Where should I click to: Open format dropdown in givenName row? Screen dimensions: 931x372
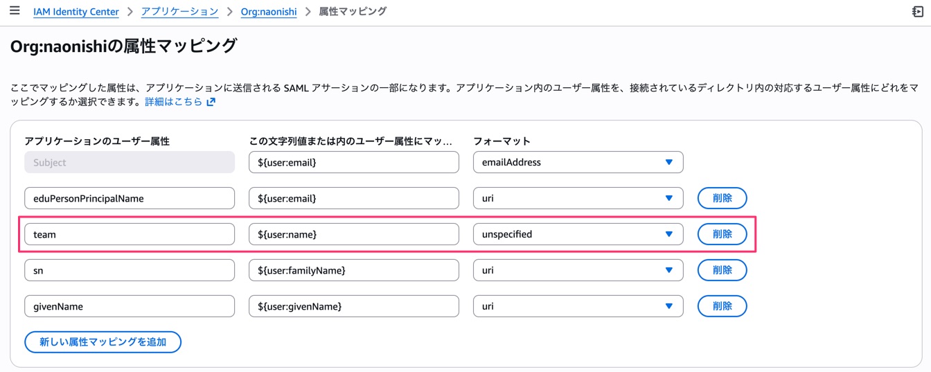[578, 306]
